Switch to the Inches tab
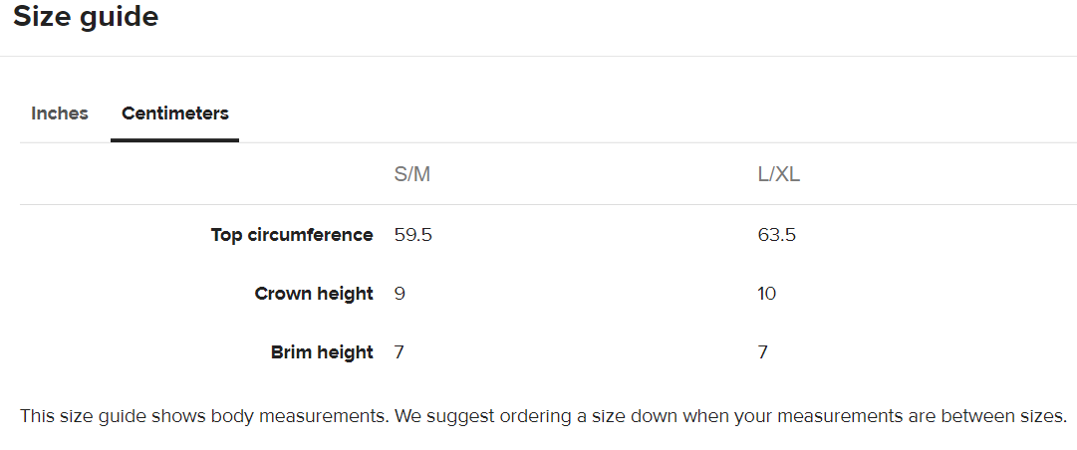Viewport: 1077px width, 450px height. (x=60, y=113)
